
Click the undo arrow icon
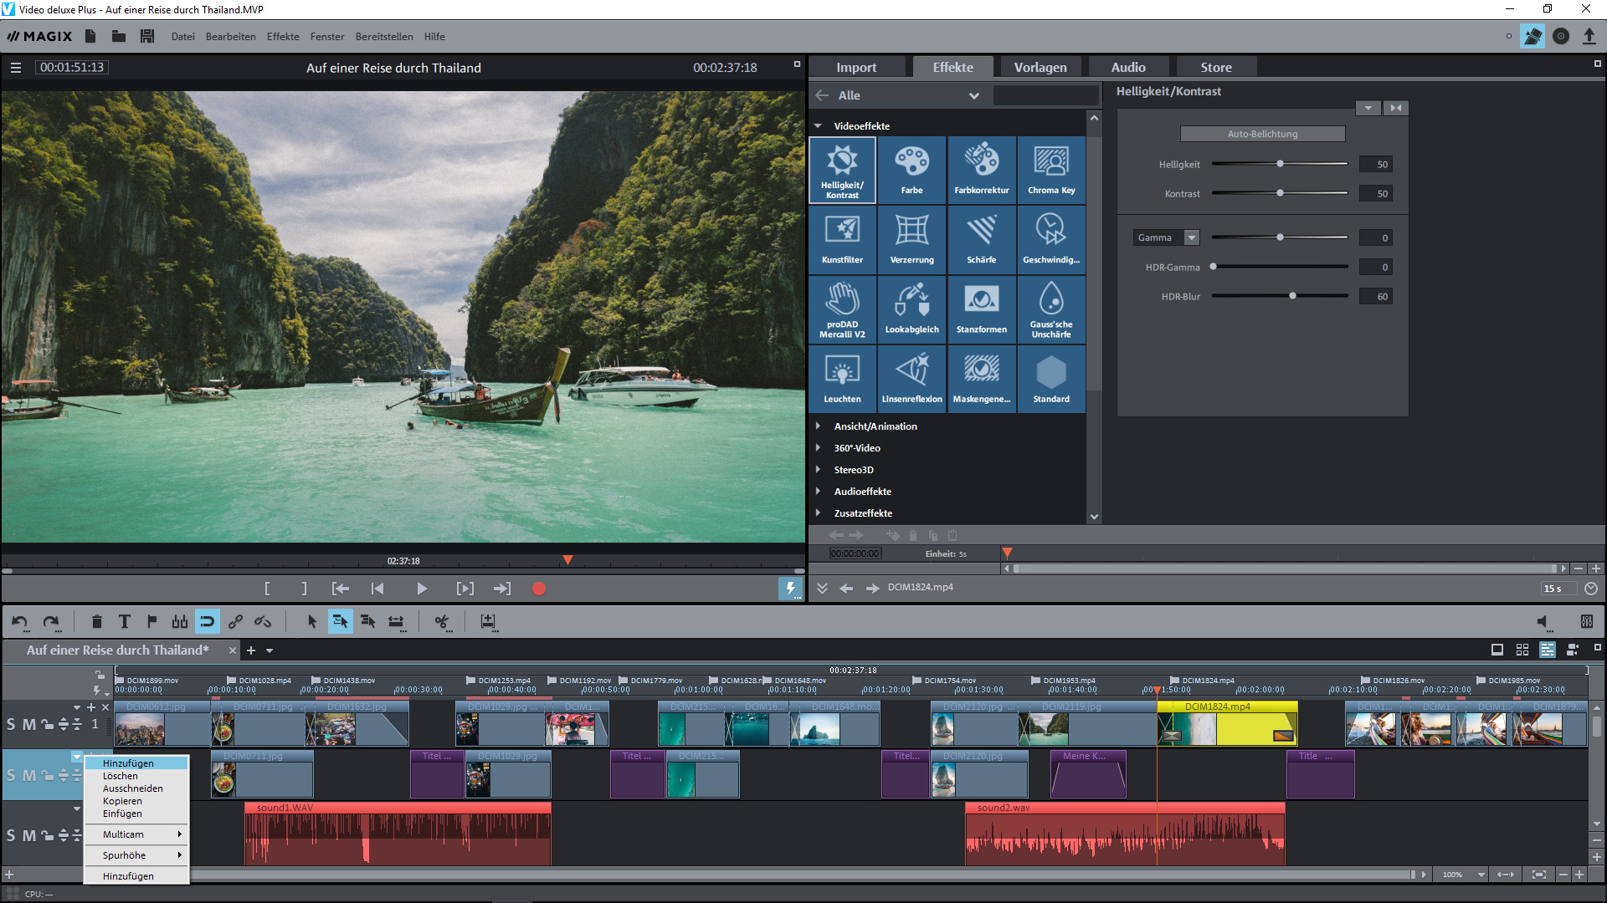[x=19, y=621]
